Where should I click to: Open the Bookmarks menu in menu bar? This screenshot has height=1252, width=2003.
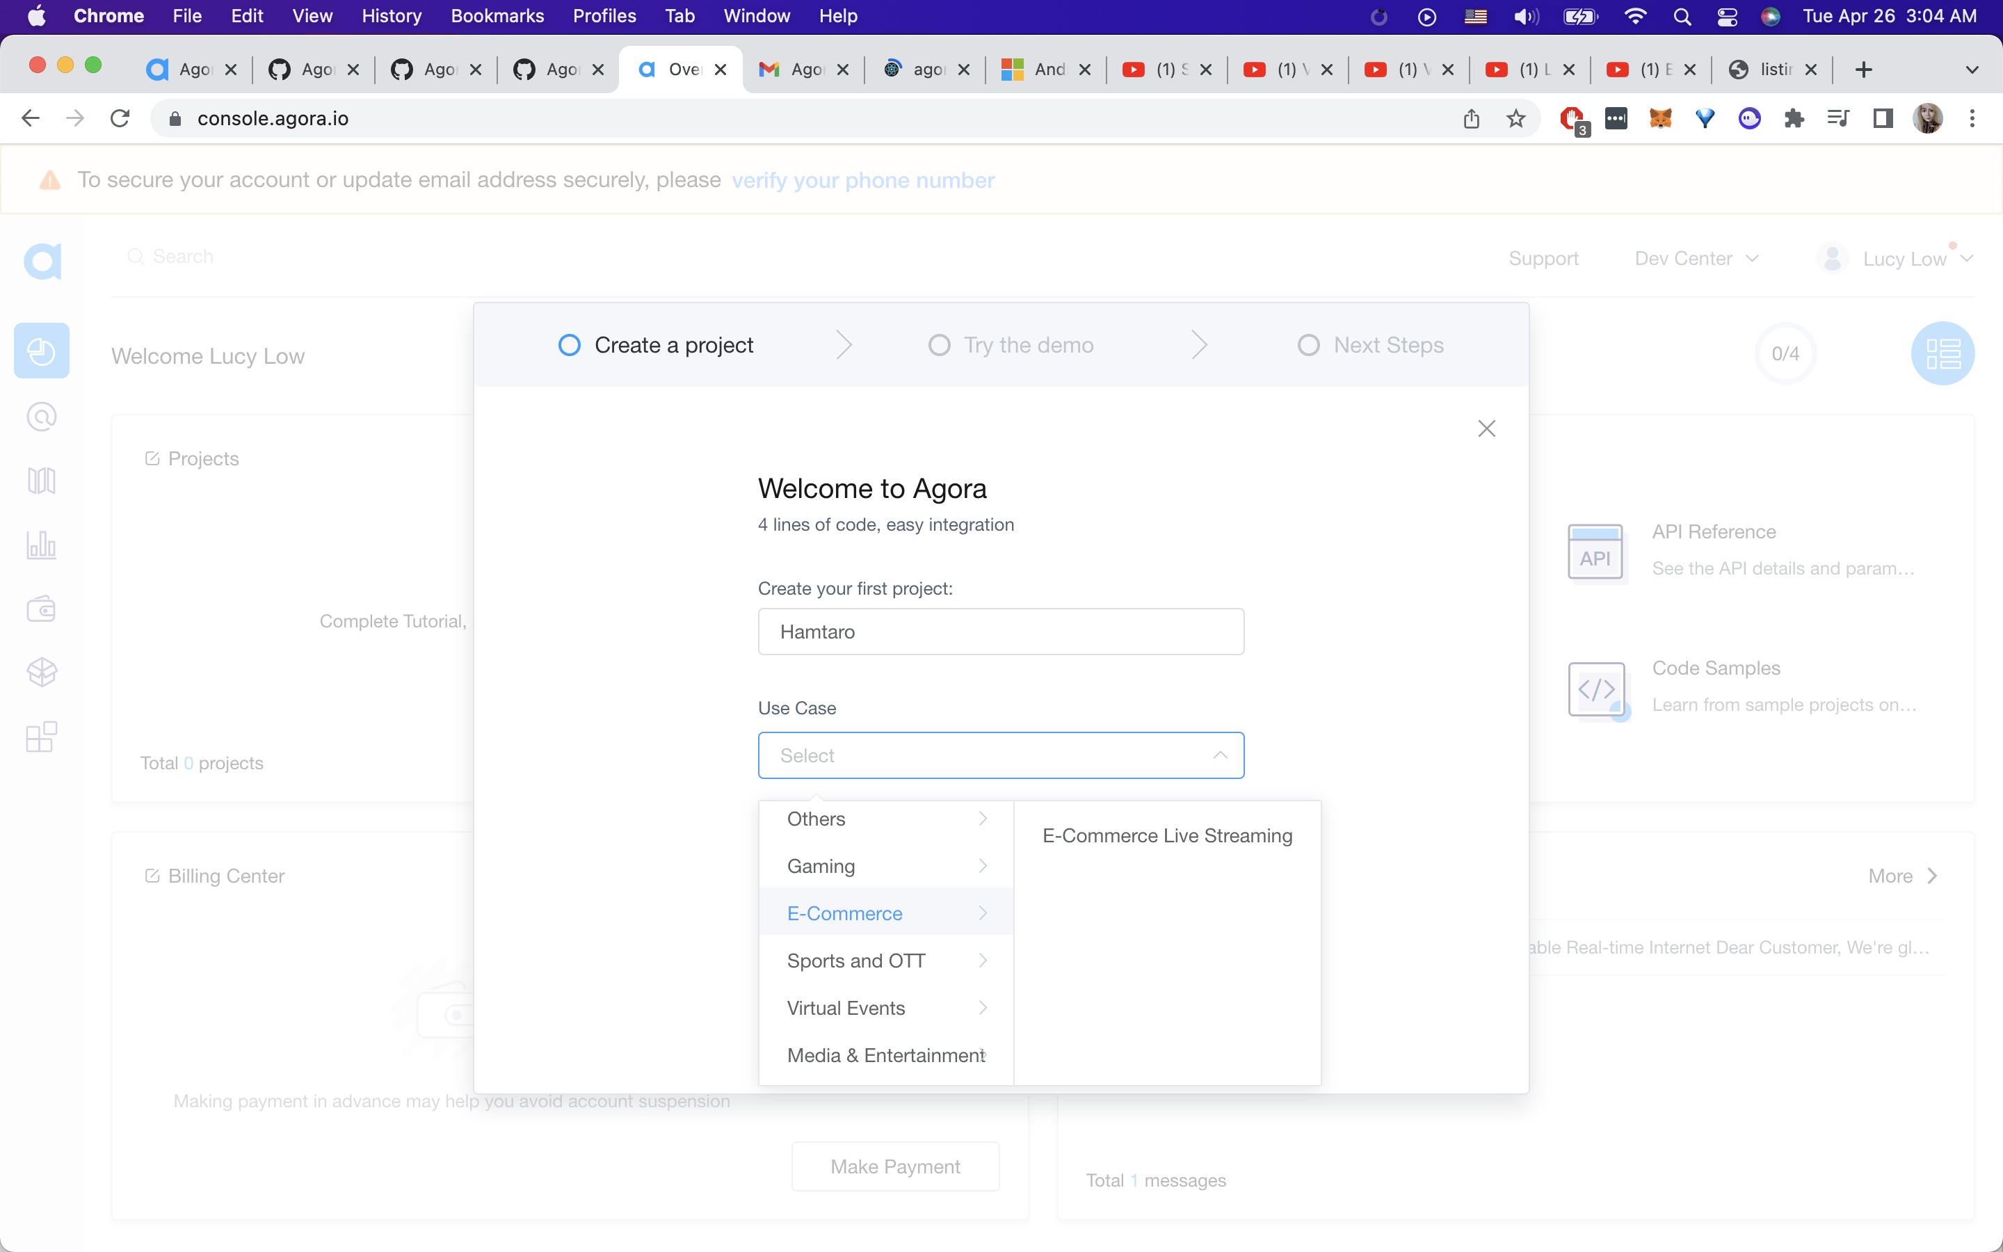pos(497,16)
